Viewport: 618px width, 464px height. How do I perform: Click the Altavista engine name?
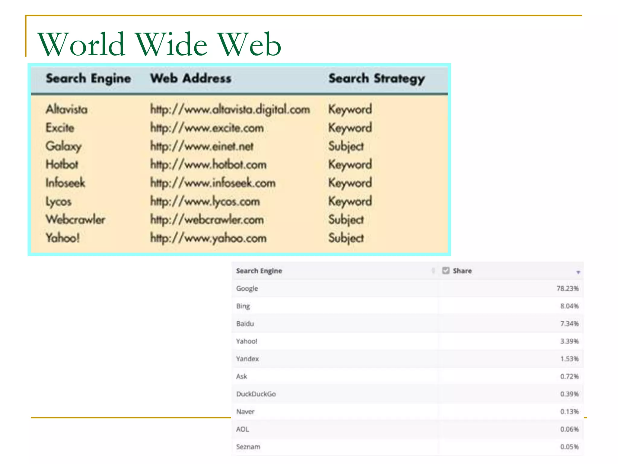click(67, 109)
